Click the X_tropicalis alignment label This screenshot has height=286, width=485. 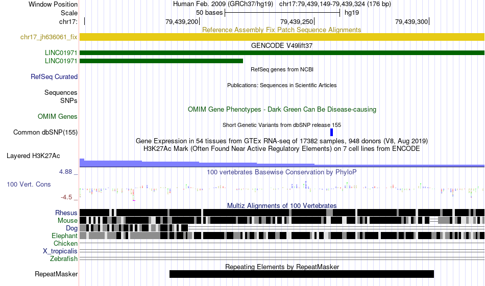coord(60,251)
